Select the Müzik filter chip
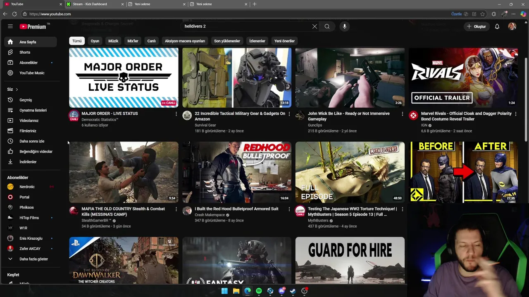Image resolution: width=529 pixels, height=297 pixels. click(113, 41)
